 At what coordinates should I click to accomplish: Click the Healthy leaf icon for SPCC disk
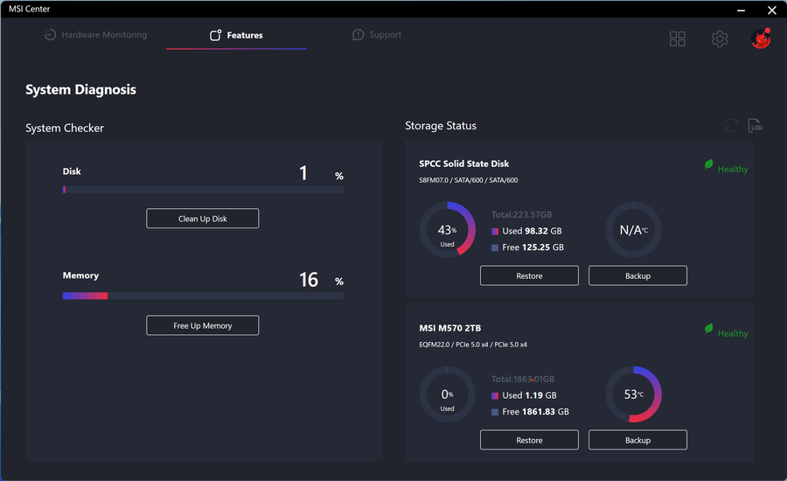click(x=708, y=164)
